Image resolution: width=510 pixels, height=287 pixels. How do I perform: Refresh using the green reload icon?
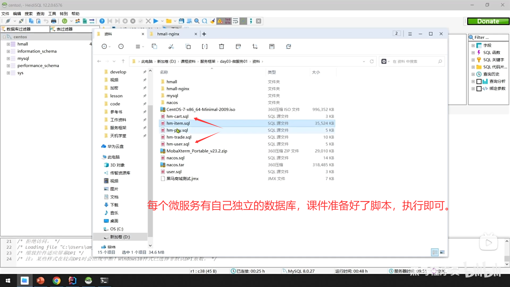tap(64, 21)
